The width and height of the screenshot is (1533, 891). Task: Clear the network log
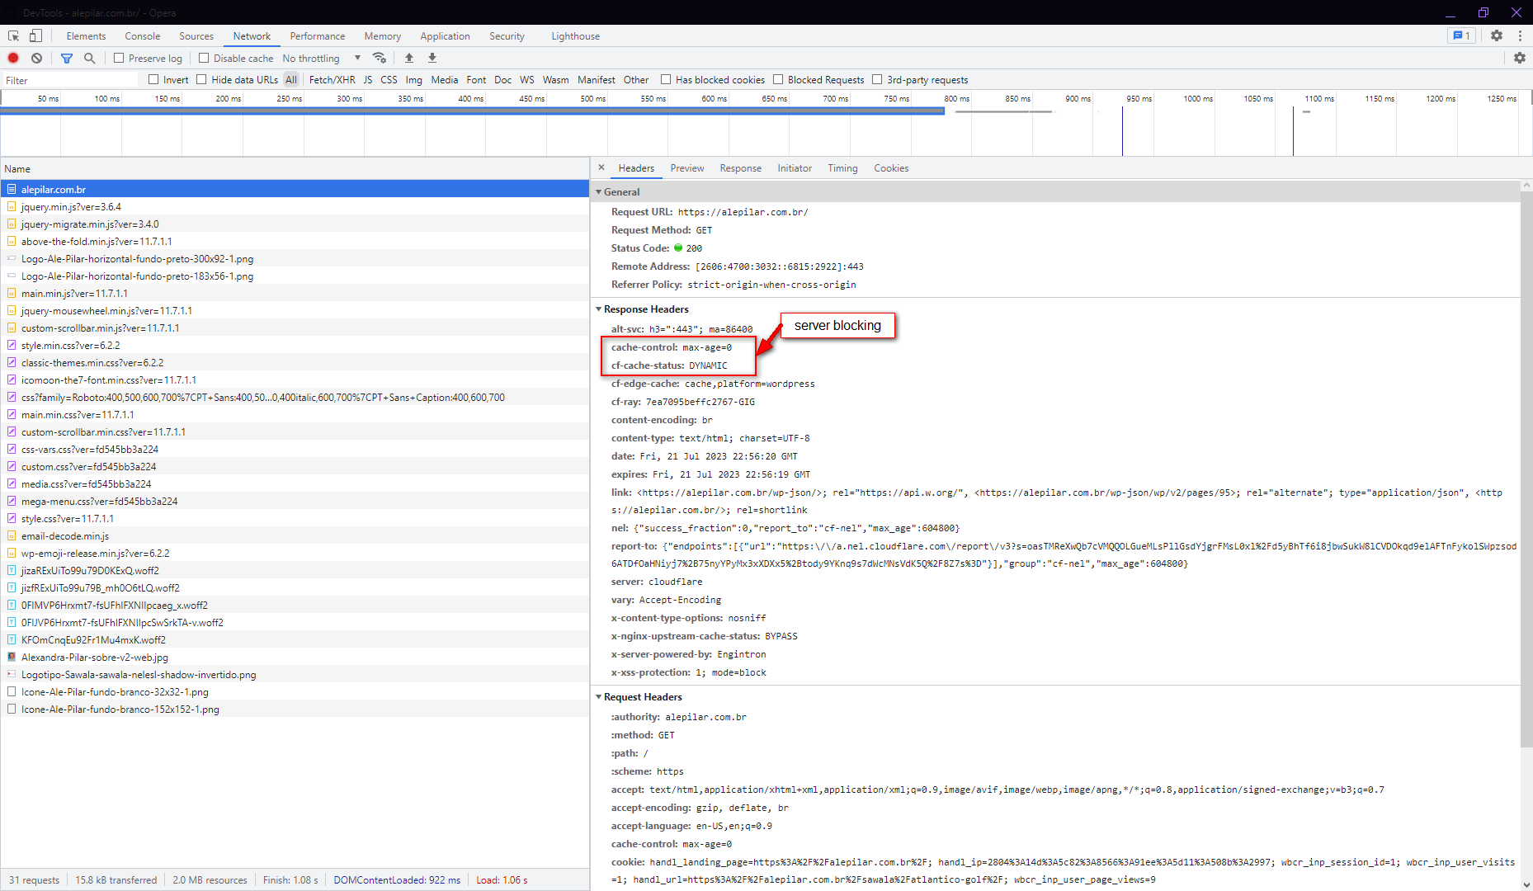36,58
